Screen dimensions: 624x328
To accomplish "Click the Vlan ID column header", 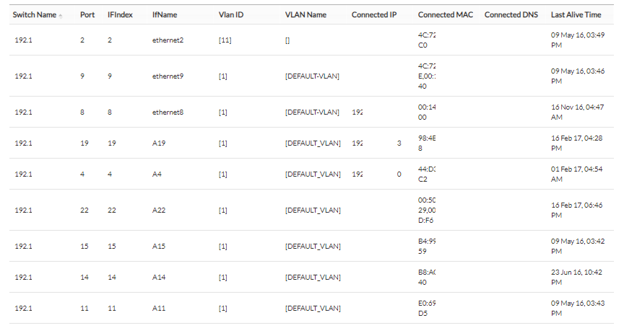I will (x=230, y=14).
